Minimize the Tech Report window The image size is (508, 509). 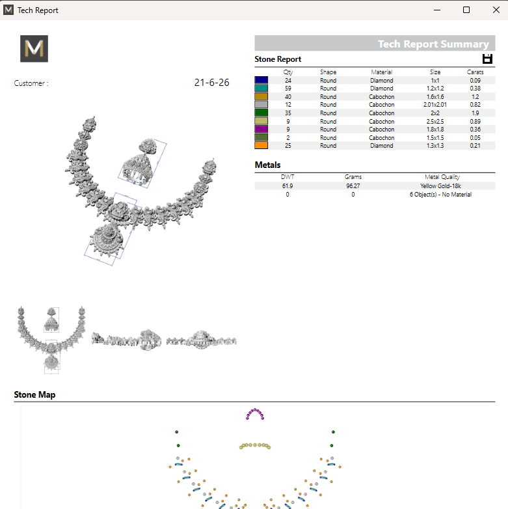[437, 10]
